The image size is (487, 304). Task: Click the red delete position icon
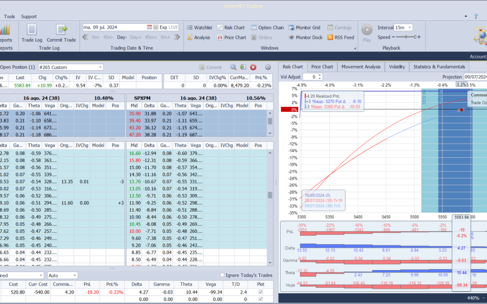[x=253, y=67]
